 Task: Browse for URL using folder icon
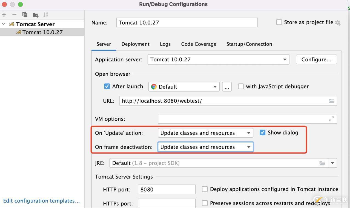point(331,101)
